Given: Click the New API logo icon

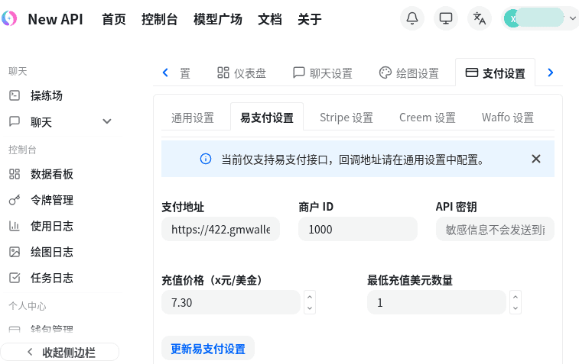Looking at the screenshot, I should pyautogui.click(x=10, y=19).
